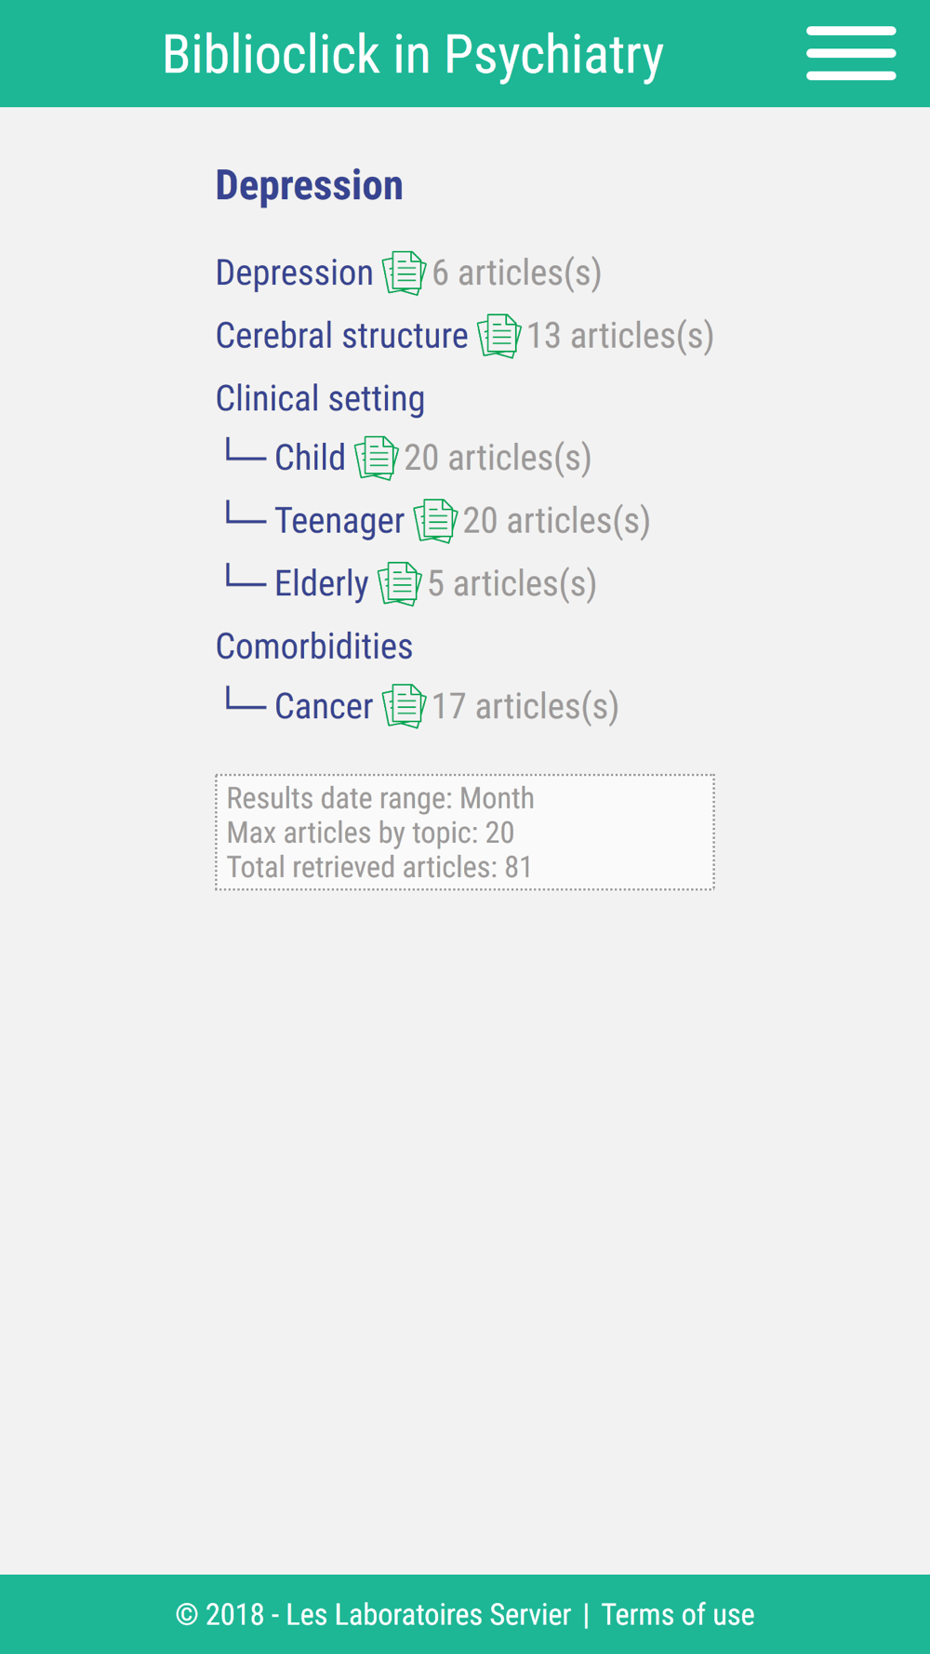The height and width of the screenshot is (1654, 930).
Task: Open the Cerebral structure topic
Action: pos(341,336)
